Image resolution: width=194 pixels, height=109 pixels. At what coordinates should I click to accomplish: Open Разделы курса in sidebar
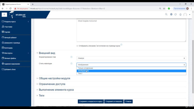pos(9,21)
